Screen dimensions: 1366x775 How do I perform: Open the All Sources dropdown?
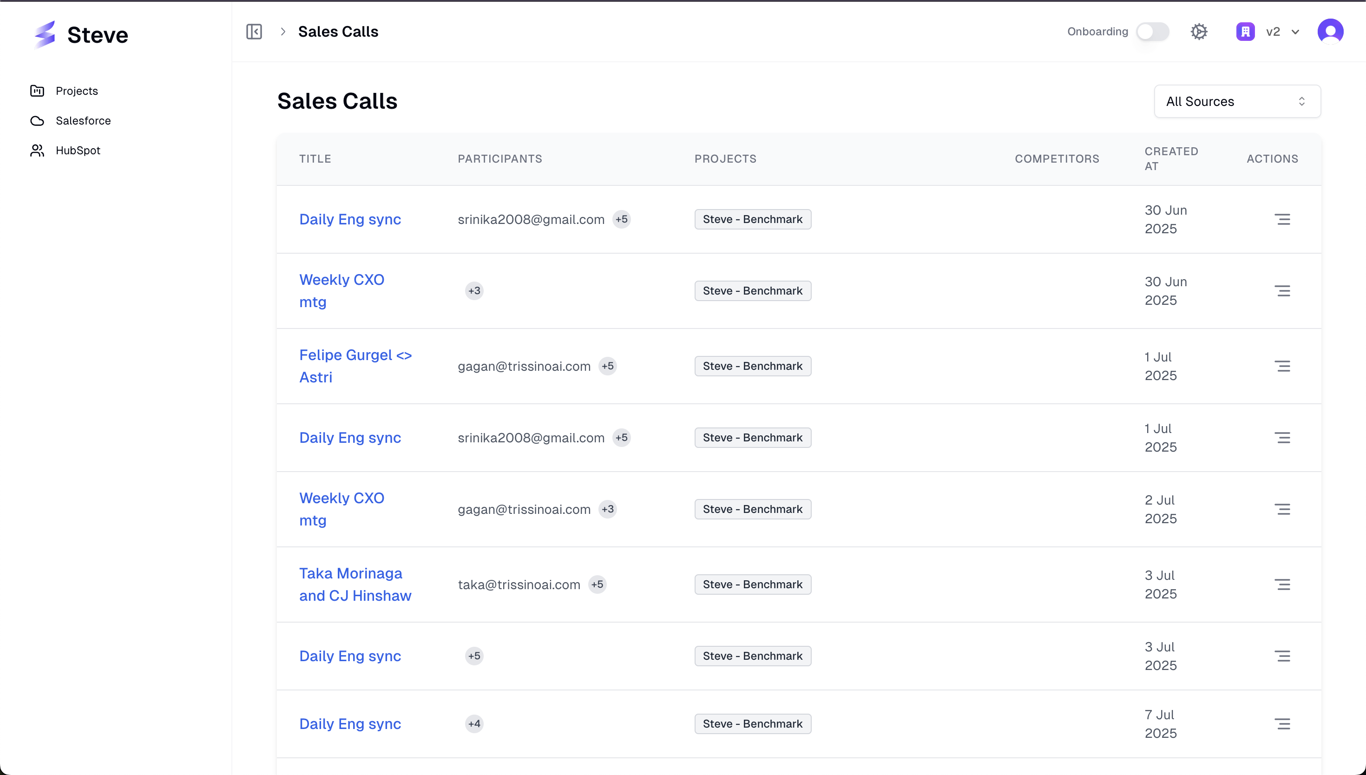pyautogui.click(x=1237, y=101)
